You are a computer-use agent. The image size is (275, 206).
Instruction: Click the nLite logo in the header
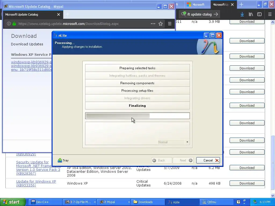coord(209,47)
